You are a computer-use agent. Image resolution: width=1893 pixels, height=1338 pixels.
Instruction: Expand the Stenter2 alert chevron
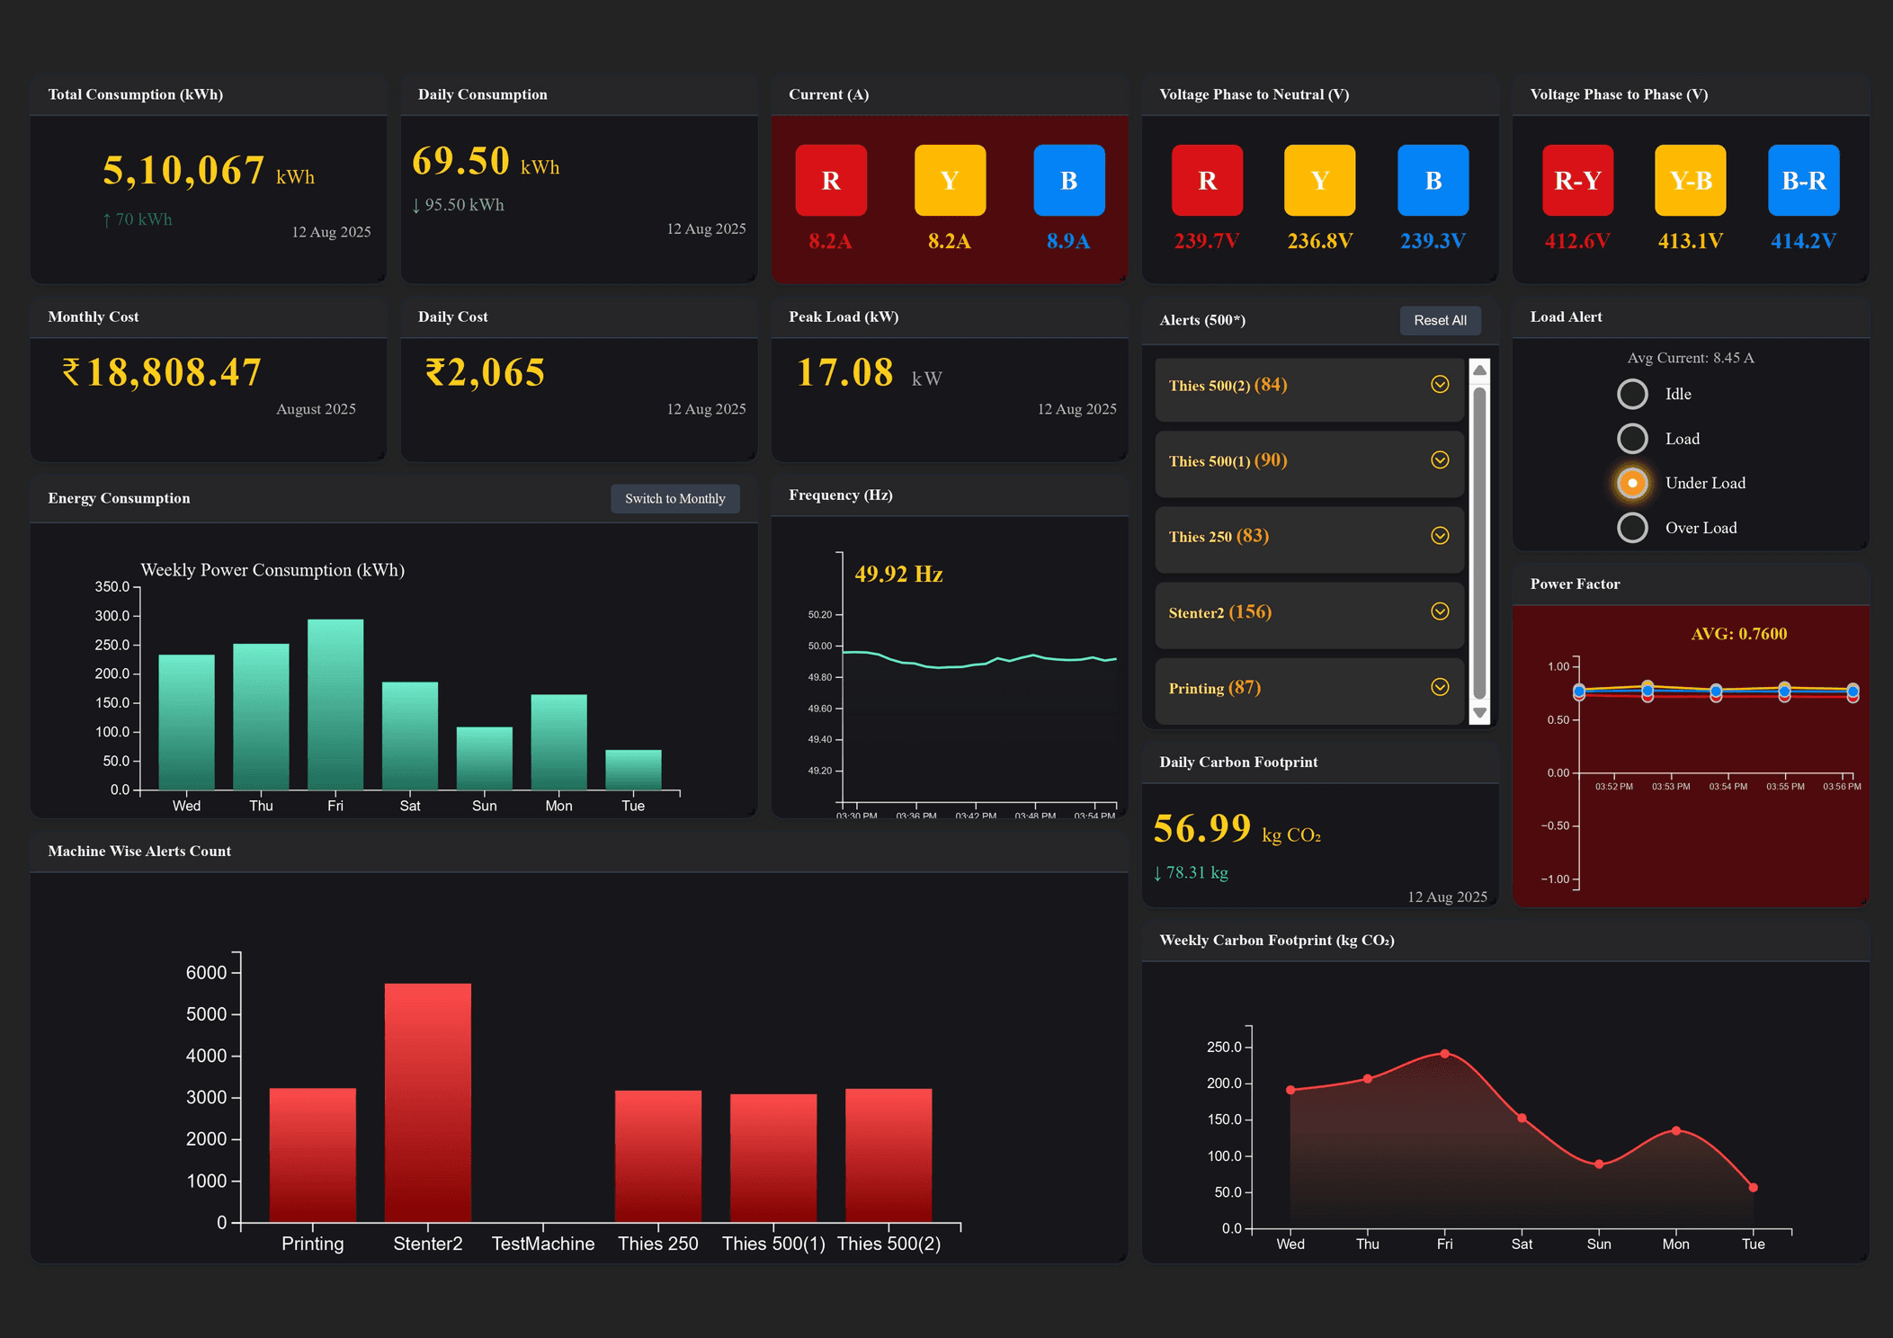[x=1440, y=611]
